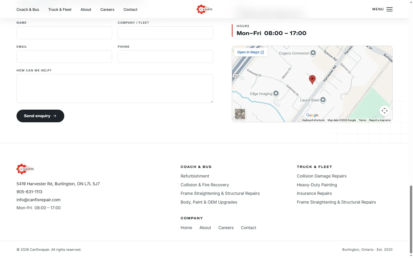Open Truck & Fleet Frame Straightening link
413x258 pixels.
point(336,202)
